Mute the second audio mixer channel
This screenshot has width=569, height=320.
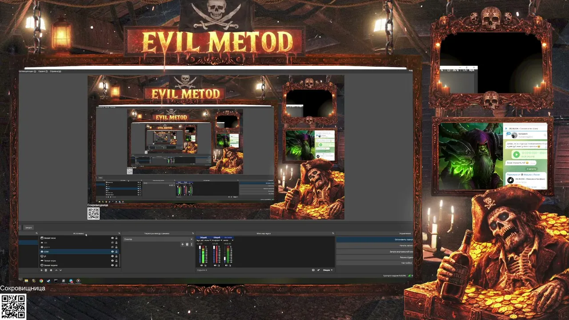point(215,265)
